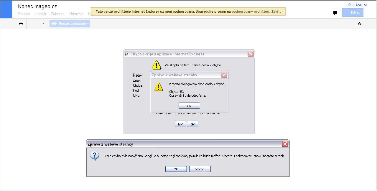Open the Pouze zobrazení mode dropdown

point(70,24)
